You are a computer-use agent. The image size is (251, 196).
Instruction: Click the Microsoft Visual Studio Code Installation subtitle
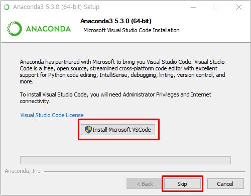click(x=132, y=30)
